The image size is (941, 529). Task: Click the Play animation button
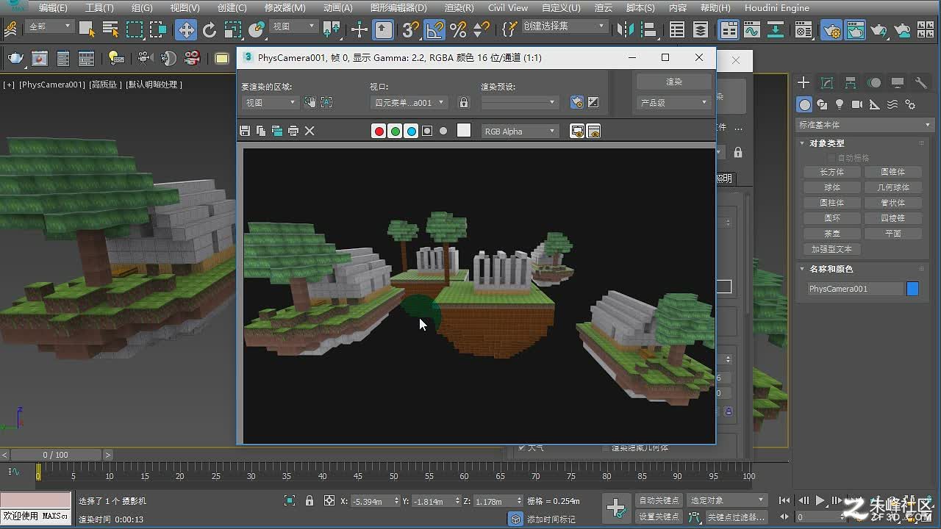point(820,500)
